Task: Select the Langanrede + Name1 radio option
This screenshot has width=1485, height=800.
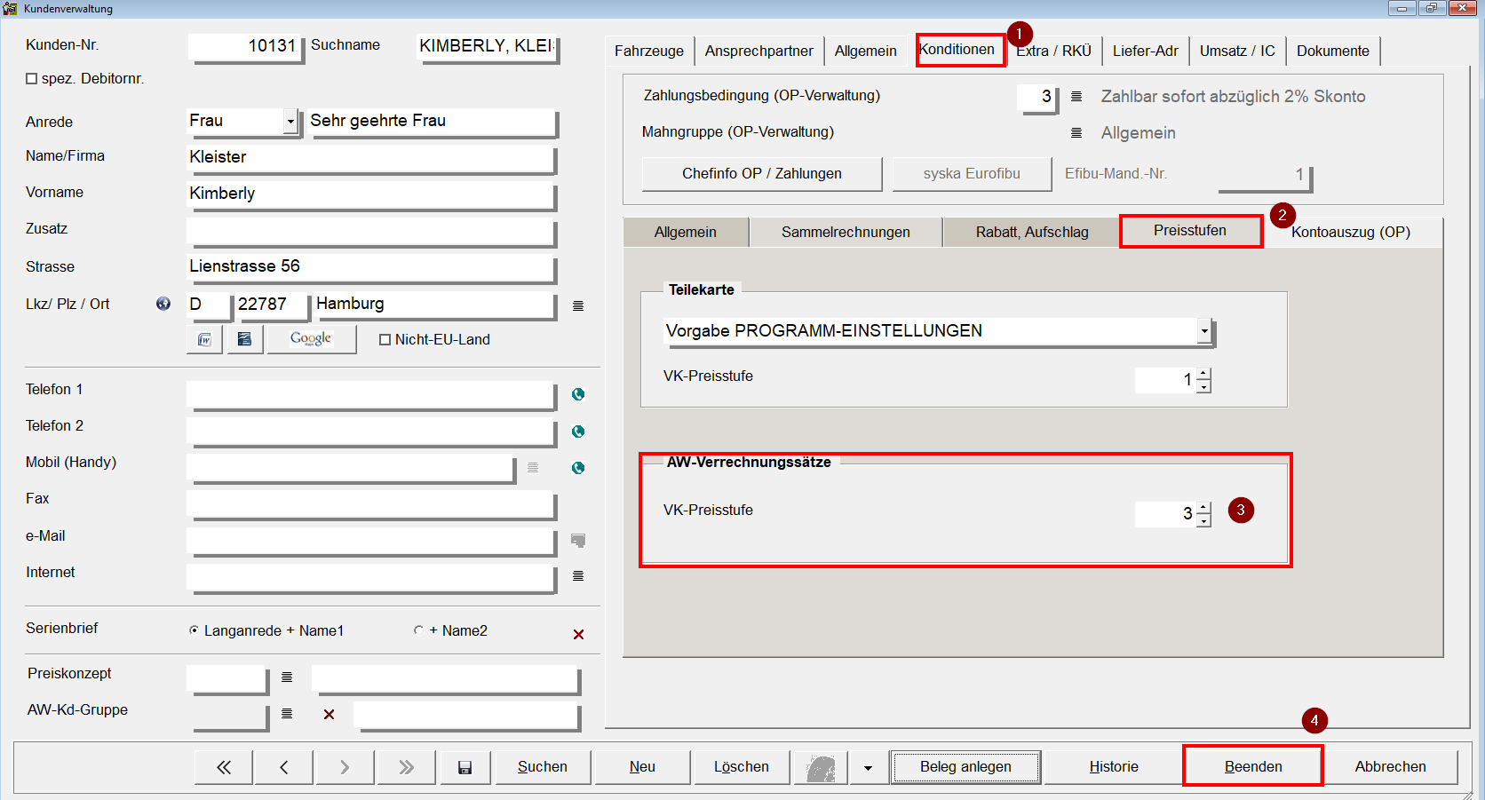Action: [194, 630]
